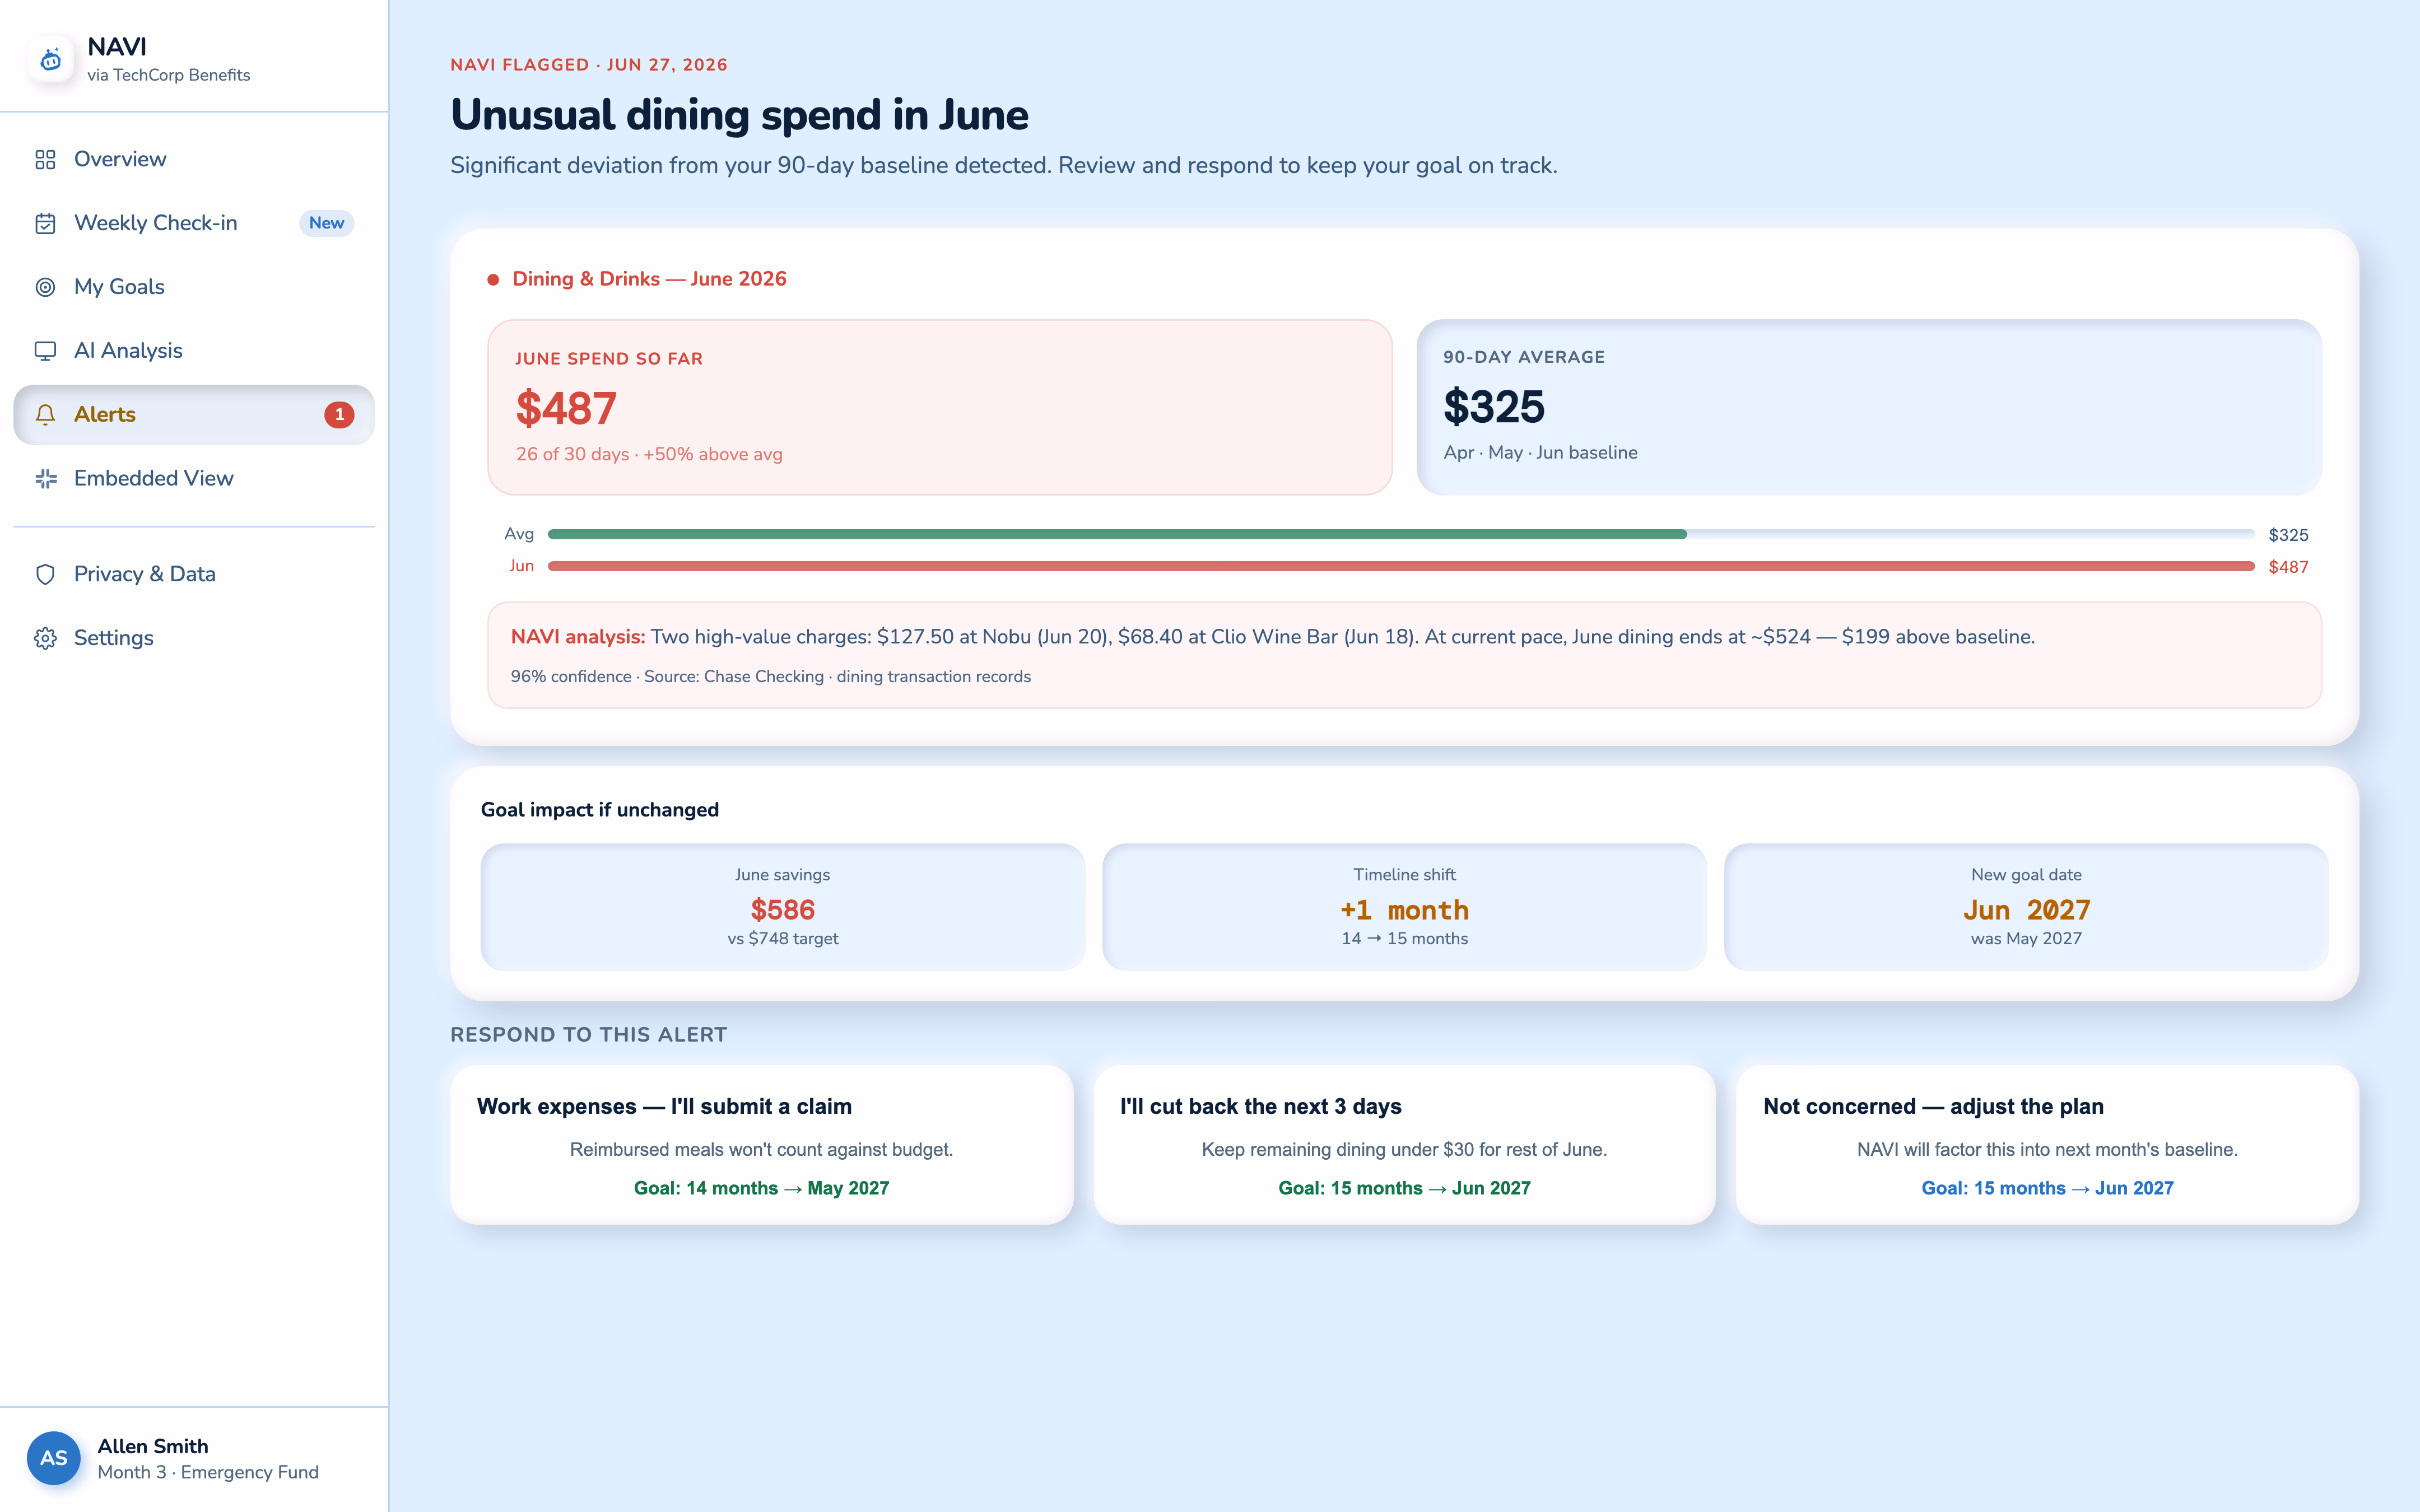2420x1512 pixels.
Task: Click the My Goals target icon
Action: pyautogui.click(x=45, y=287)
